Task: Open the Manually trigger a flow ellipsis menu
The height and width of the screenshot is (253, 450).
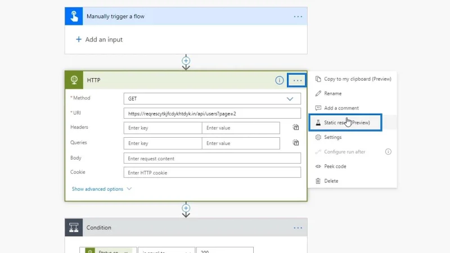Action: [x=298, y=17]
